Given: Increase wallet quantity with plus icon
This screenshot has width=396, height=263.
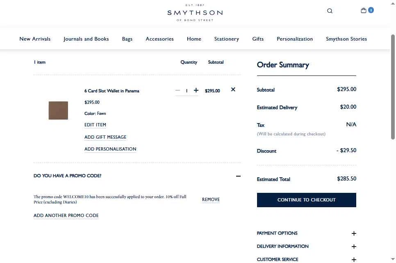Looking at the screenshot, I should [x=196, y=90].
